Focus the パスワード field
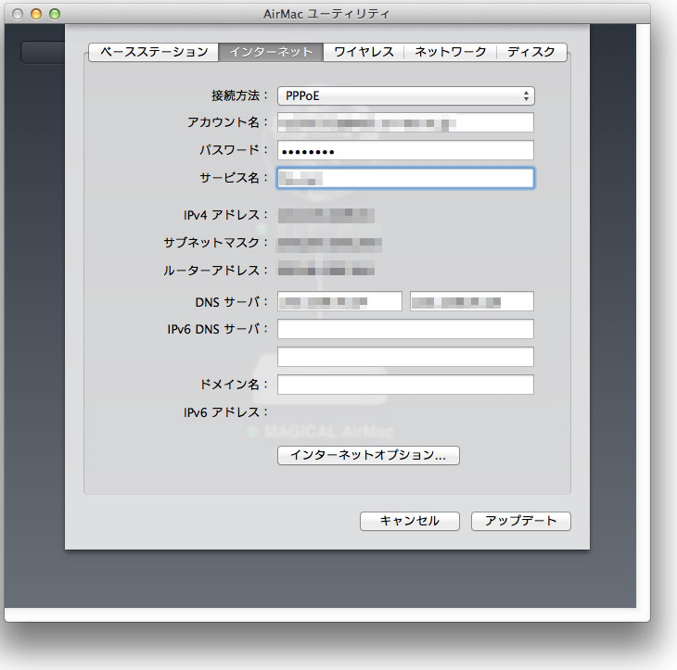Screen dimensions: 677x670 tap(405, 150)
